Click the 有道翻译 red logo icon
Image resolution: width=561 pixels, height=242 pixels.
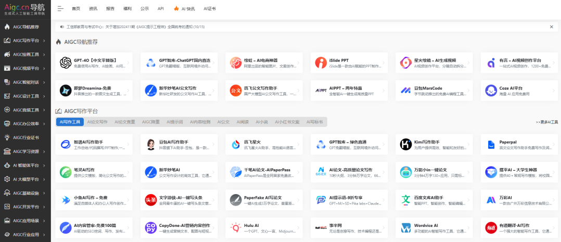491,227
